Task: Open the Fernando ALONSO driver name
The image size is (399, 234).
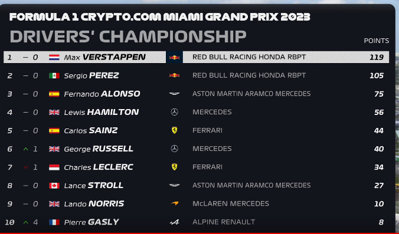Action: 102,94
